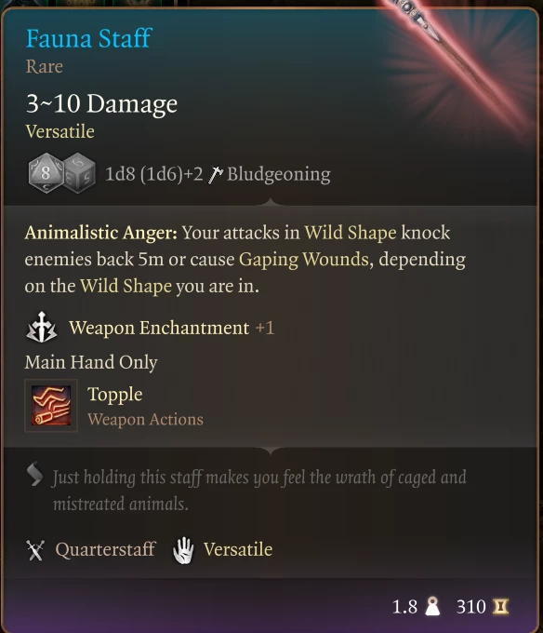Click the Versatile hand icon
Viewport: 543px width, 633px height.
coord(183,550)
